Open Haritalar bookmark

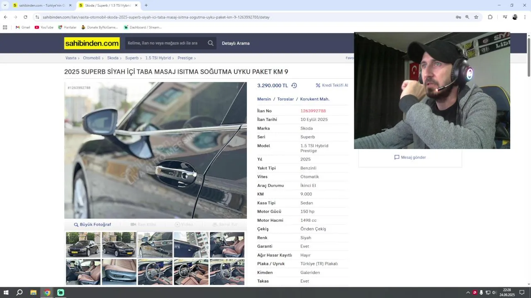pos(67,27)
